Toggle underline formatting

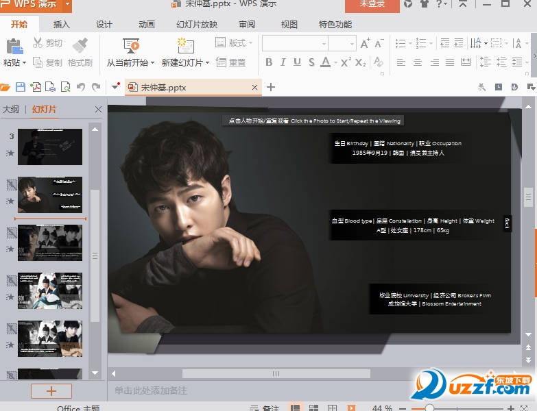[x=297, y=62]
